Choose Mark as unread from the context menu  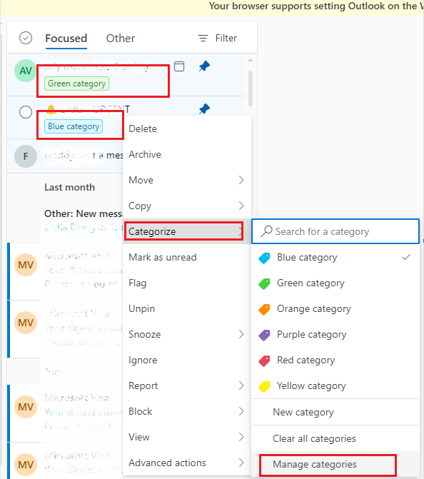[187, 257]
